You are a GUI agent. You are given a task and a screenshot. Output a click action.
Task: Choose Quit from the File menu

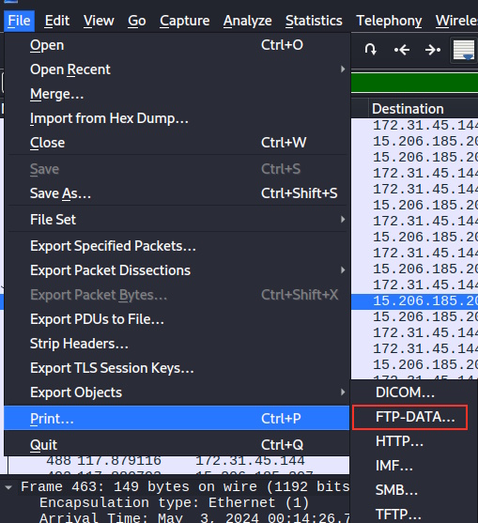click(177, 445)
